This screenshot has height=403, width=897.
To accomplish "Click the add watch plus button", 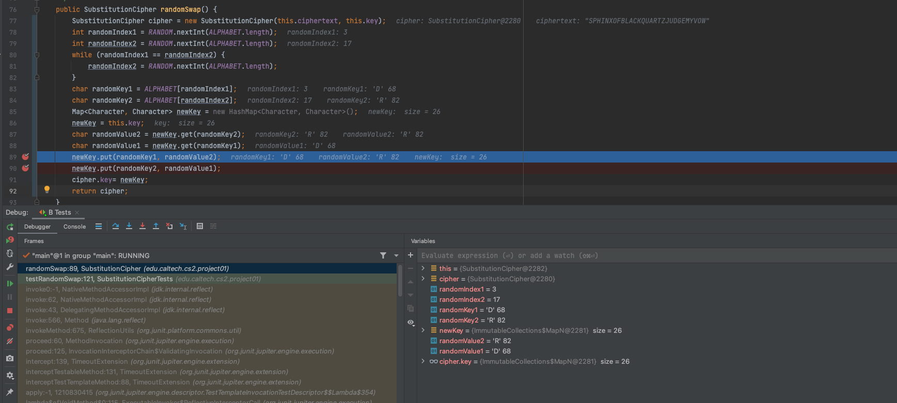I will coord(411,255).
